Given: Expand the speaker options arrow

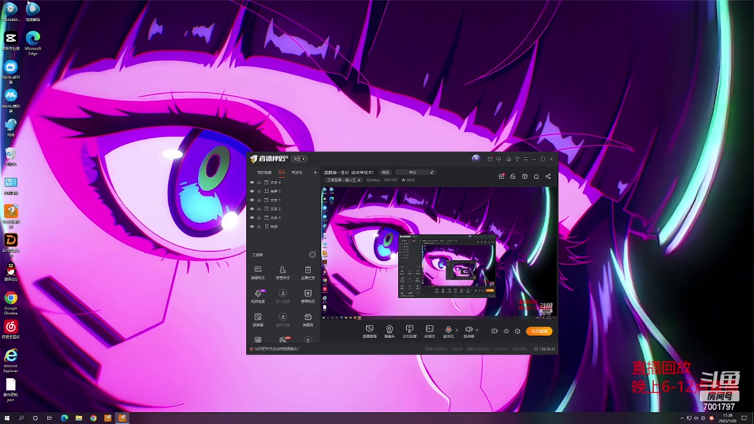Looking at the screenshot, I should point(477,330).
